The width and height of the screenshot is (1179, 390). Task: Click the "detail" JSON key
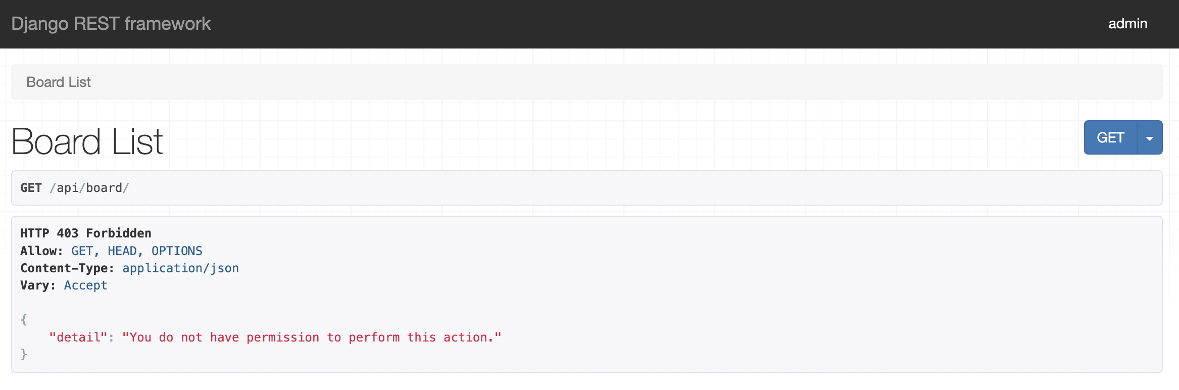pos(78,337)
